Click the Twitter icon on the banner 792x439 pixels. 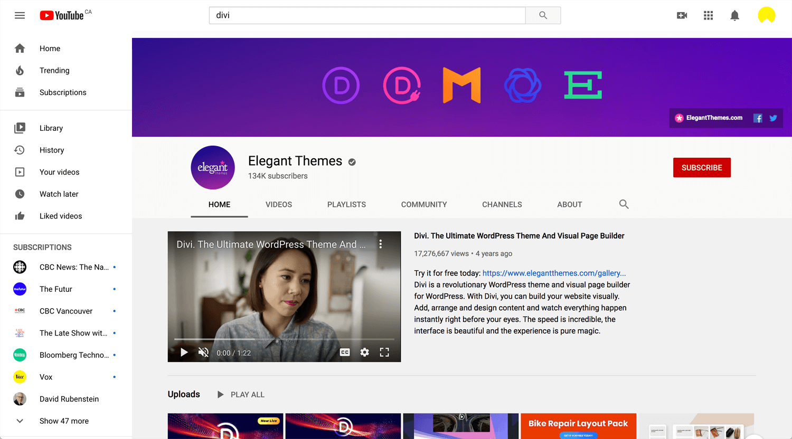pyautogui.click(x=773, y=118)
